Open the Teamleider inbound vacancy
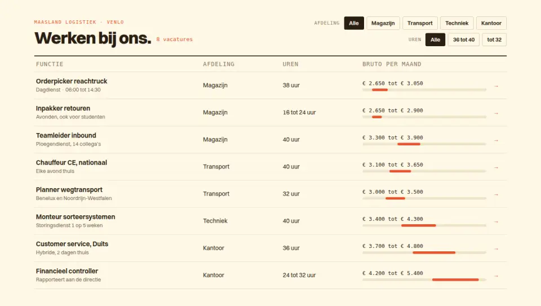The width and height of the screenshot is (541, 306). click(x=66, y=135)
